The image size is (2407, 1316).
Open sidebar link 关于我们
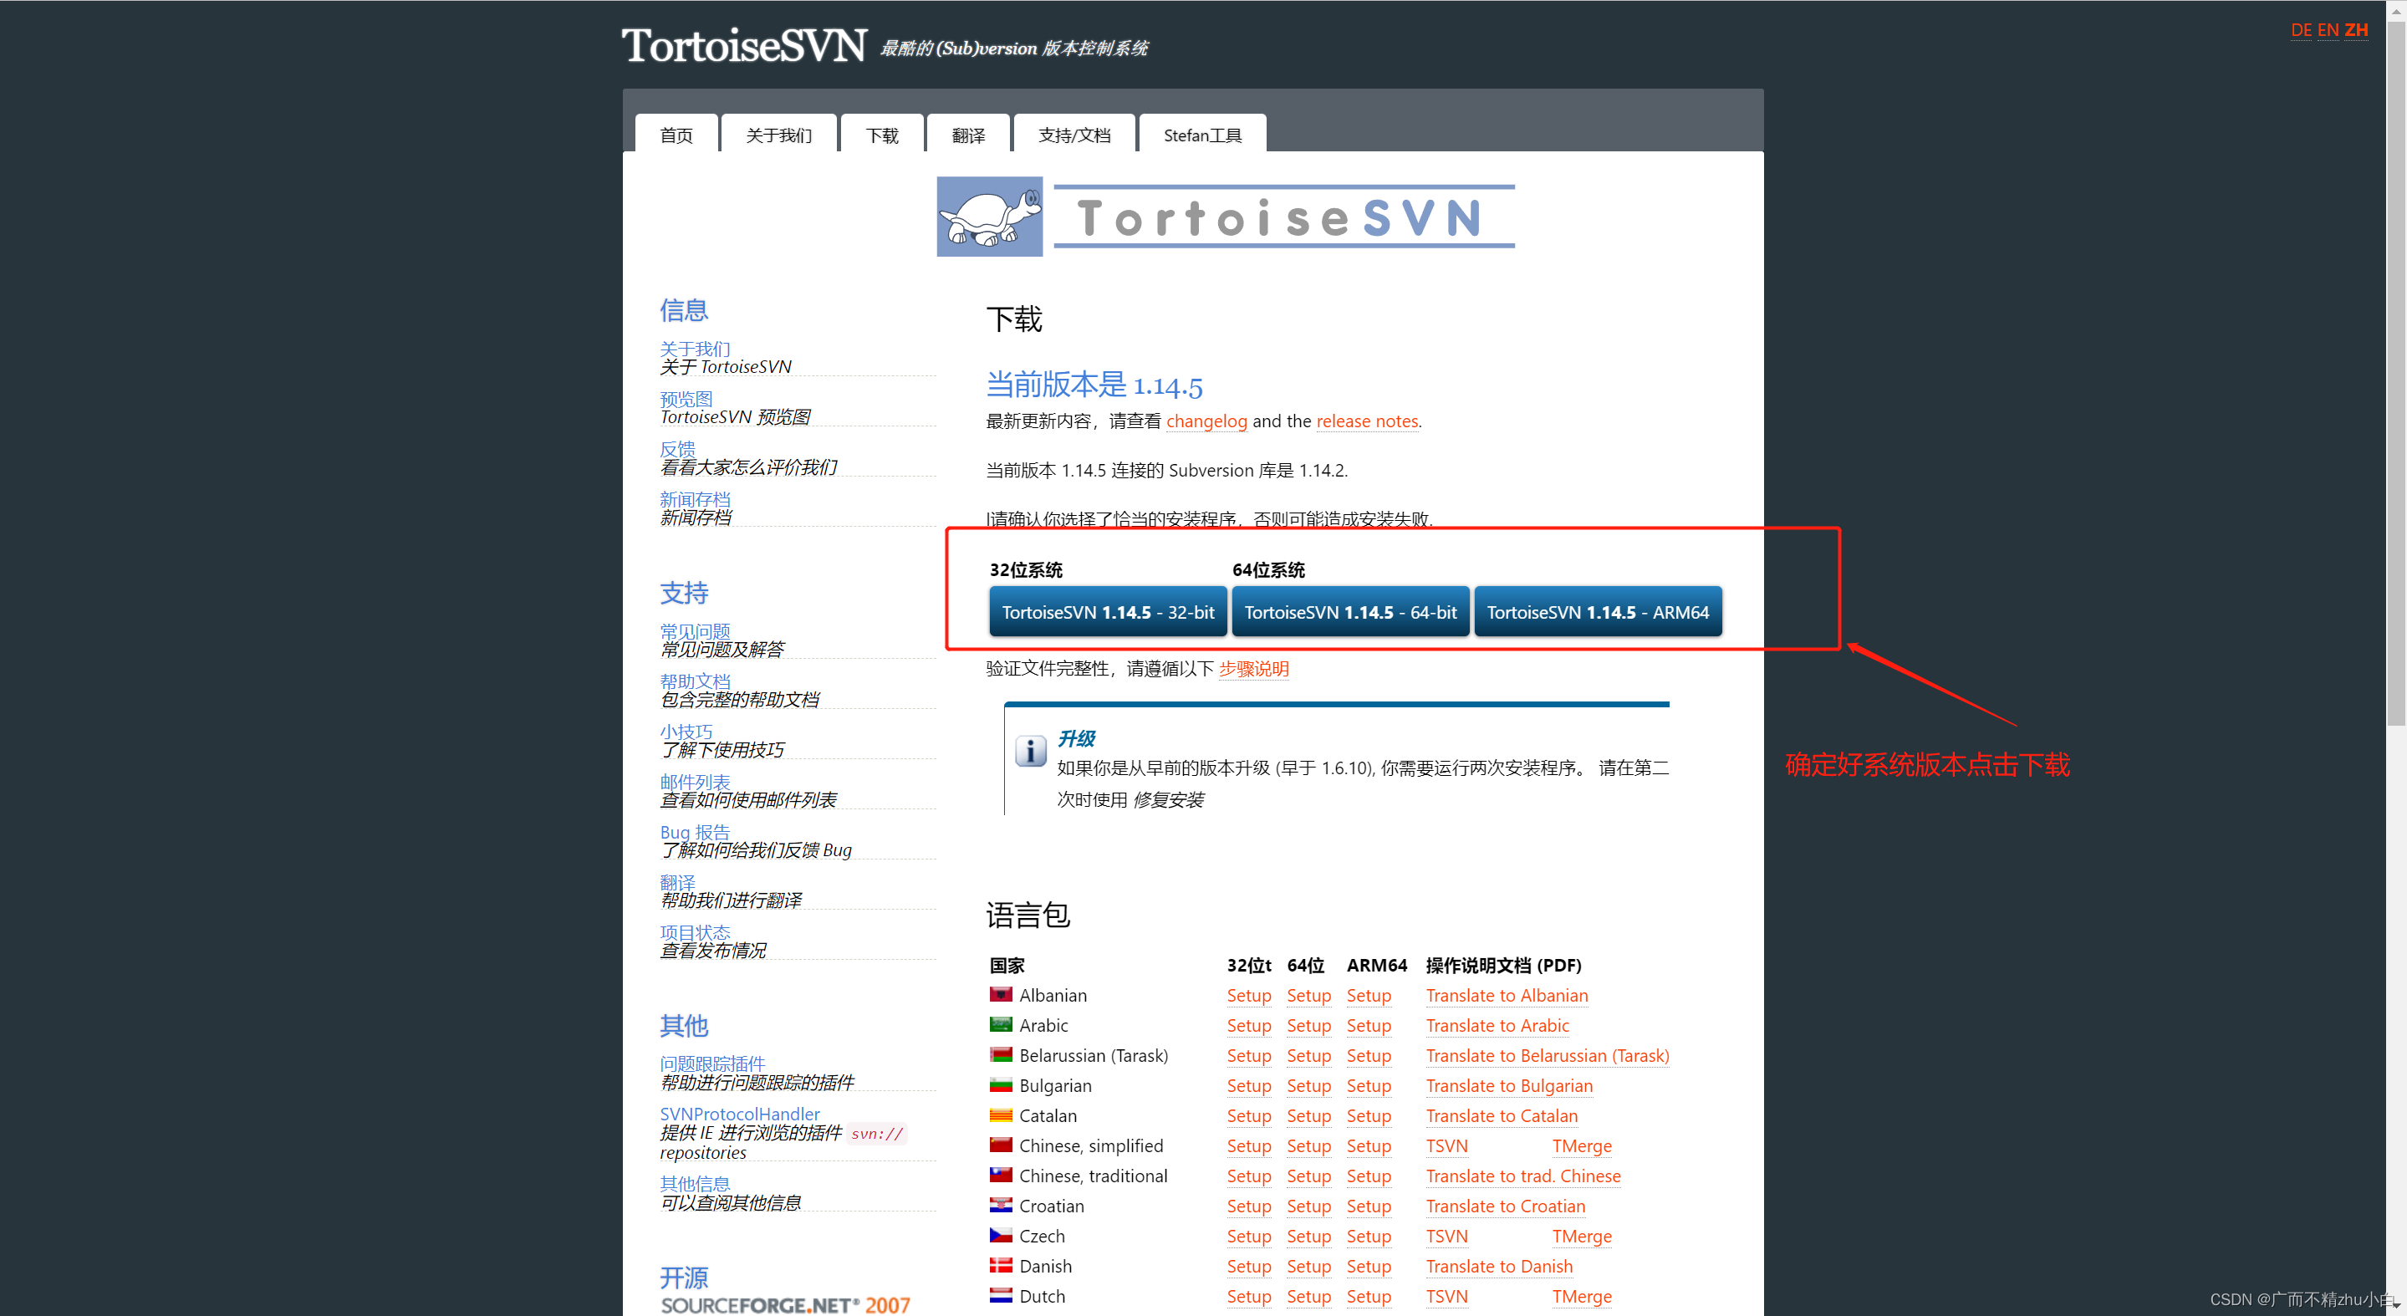pyautogui.click(x=696, y=349)
